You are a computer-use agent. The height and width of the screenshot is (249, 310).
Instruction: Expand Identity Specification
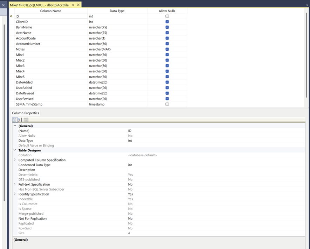pyautogui.click(x=15, y=194)
